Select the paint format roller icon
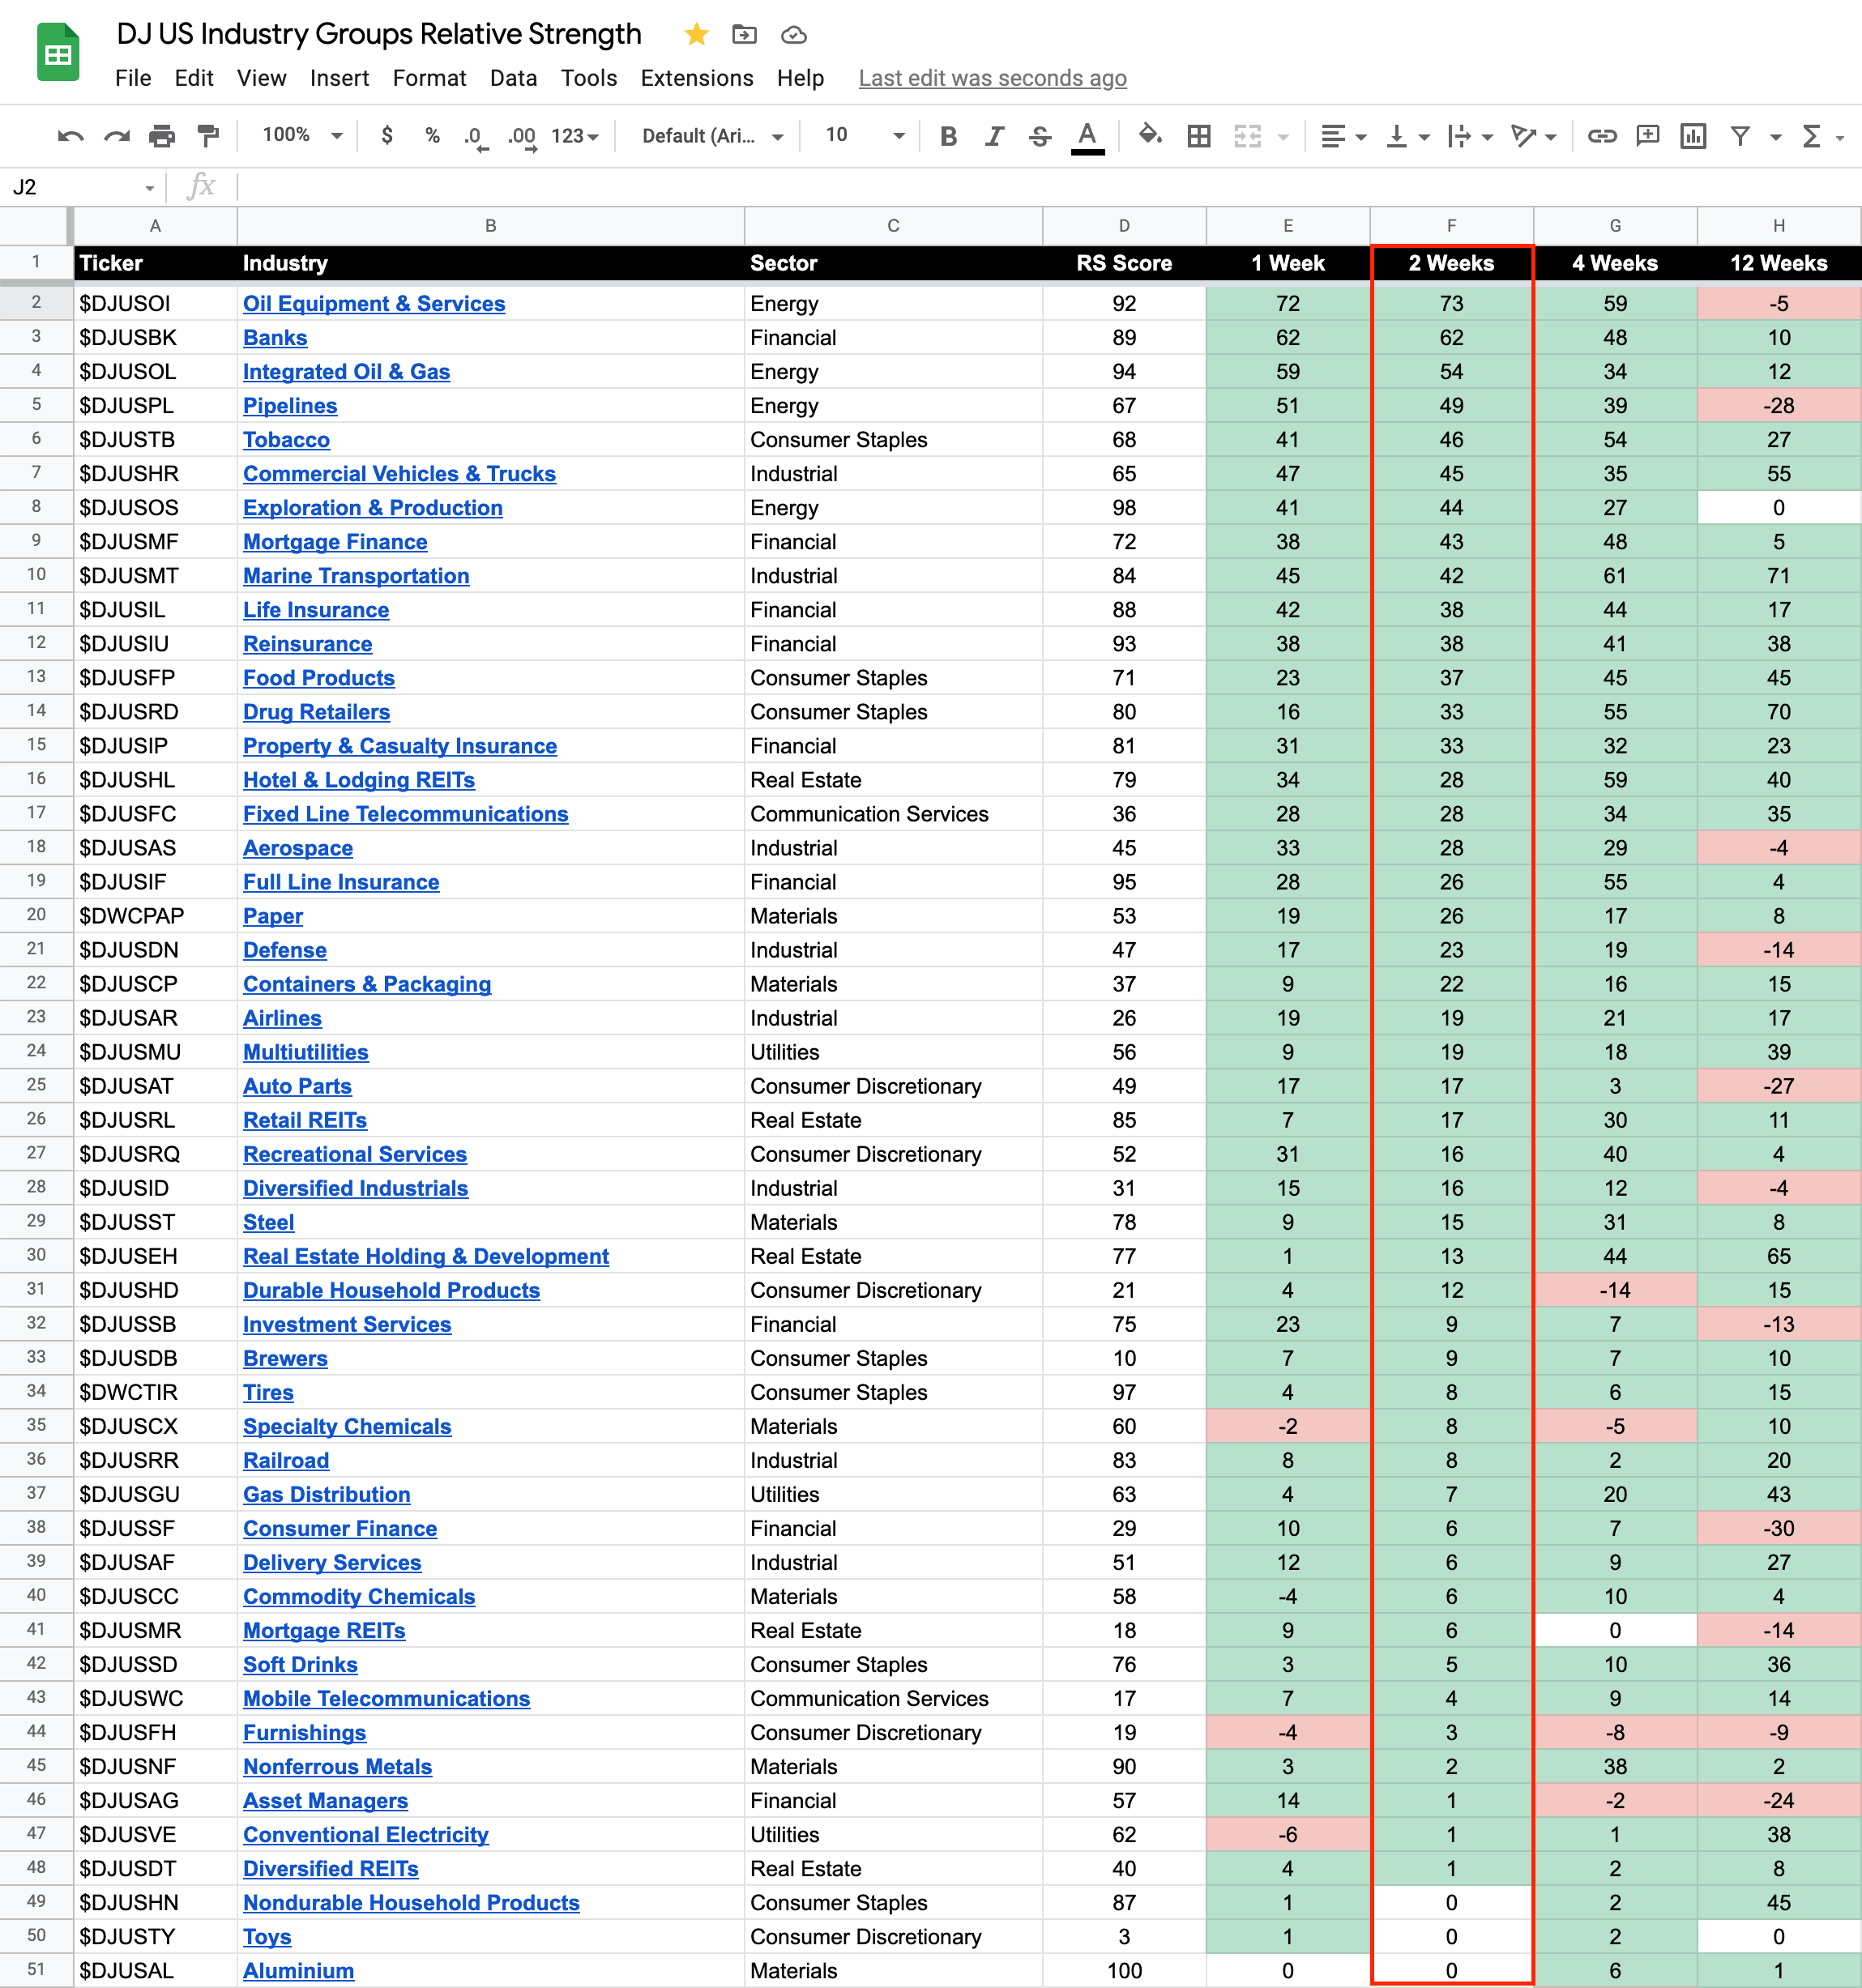 208,136
